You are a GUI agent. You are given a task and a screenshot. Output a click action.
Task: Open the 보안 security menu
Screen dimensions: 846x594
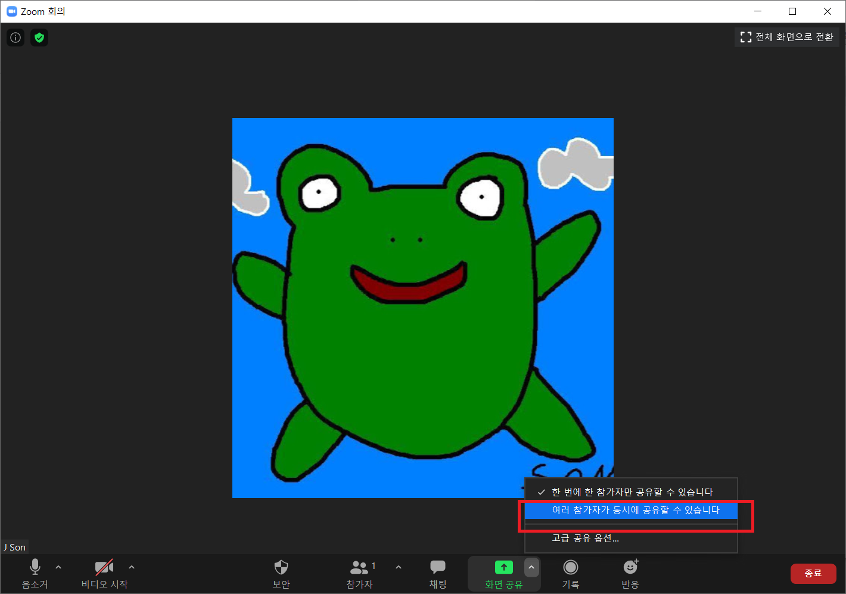[x=281, y=574]
